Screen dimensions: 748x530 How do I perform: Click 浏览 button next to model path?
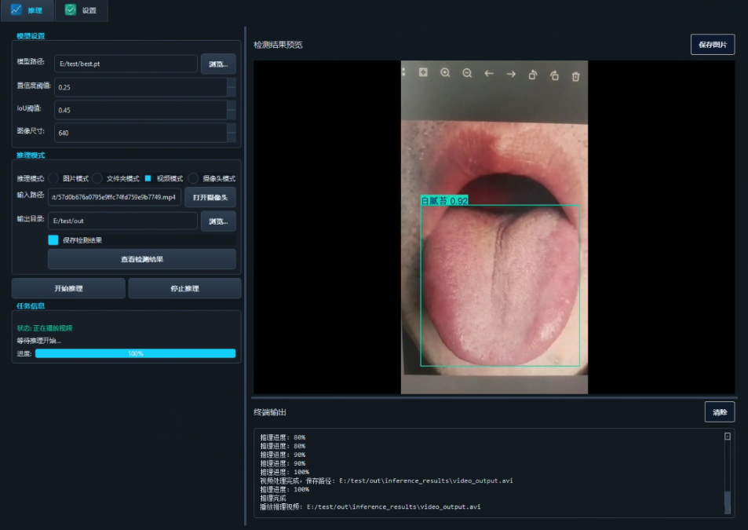click(218, 64)
